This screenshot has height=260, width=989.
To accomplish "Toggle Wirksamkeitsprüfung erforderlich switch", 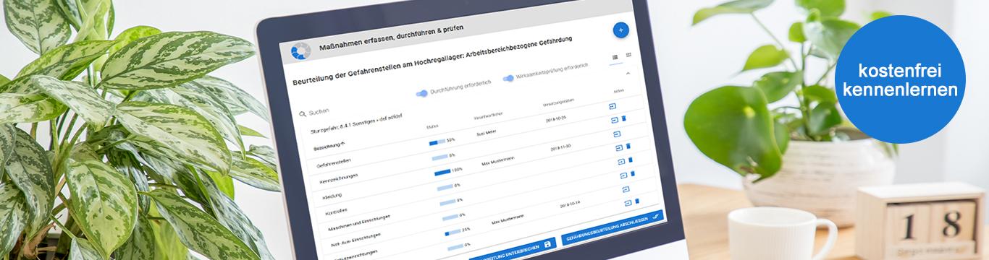I will click(x=509, y=77).
